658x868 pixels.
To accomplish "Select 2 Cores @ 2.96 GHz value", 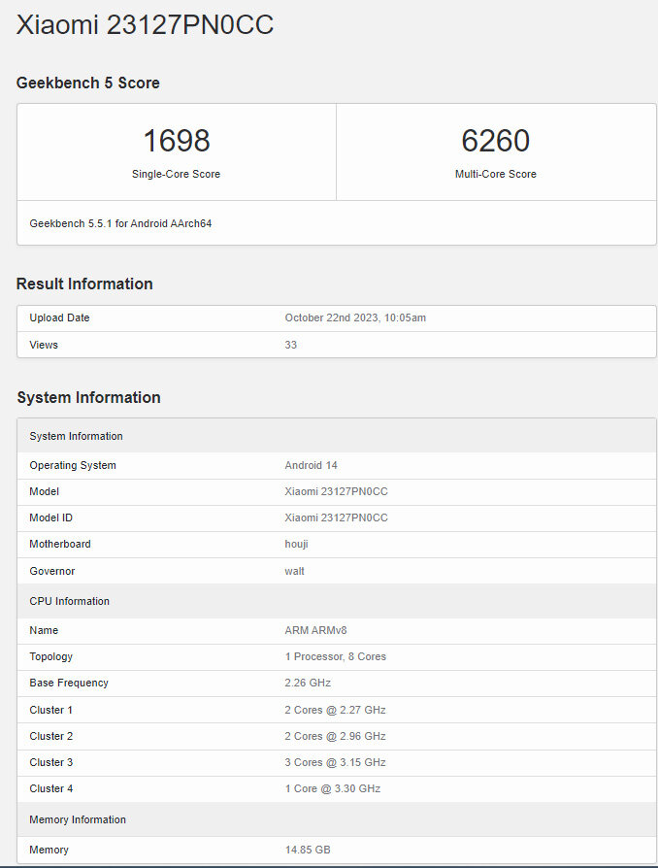I will (x=336, y=736).
